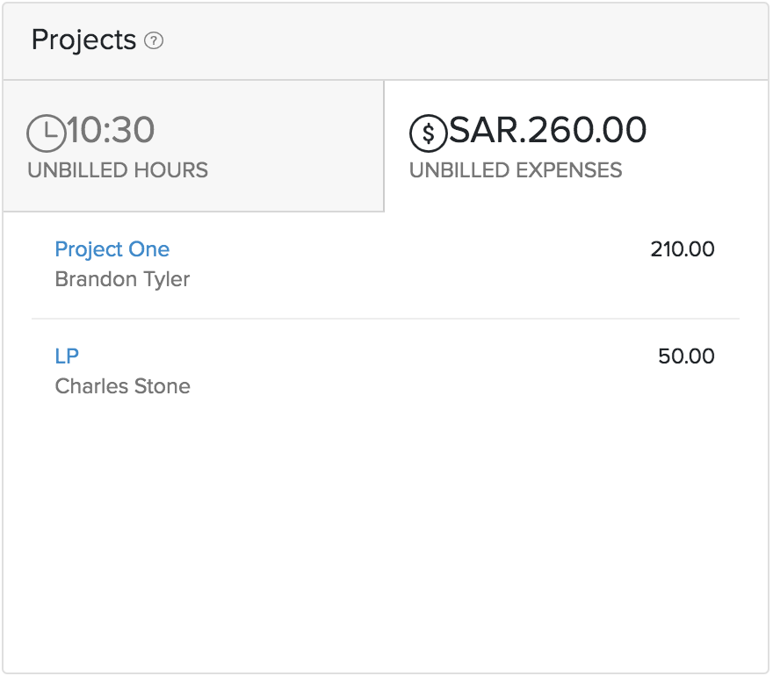Select the Unbilled Expenses tab label

pyautogui.click(x=516, y=170)
